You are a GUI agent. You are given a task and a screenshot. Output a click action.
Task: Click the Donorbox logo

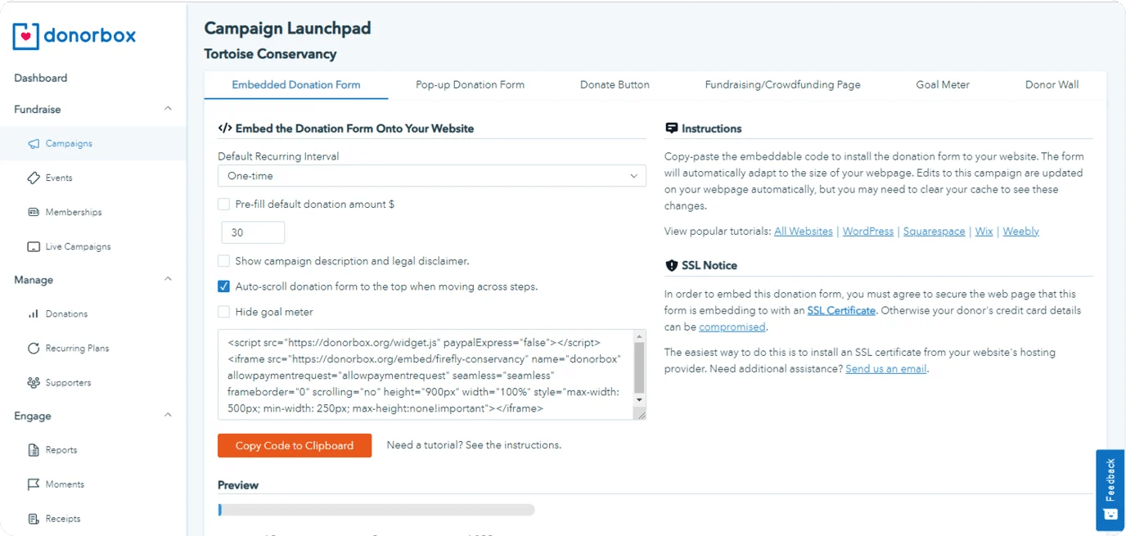[x=74, y=36]
